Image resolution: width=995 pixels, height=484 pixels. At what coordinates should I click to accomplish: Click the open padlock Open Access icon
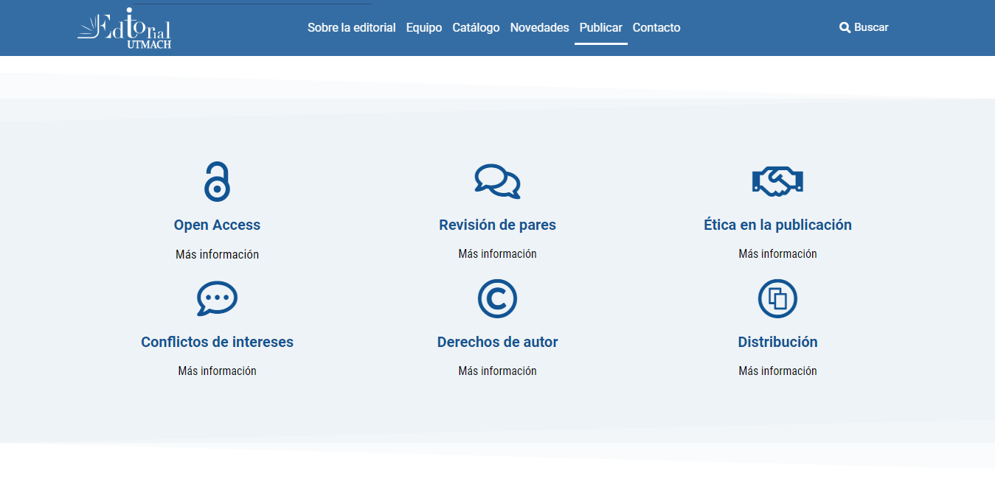(x=217, y=181)
